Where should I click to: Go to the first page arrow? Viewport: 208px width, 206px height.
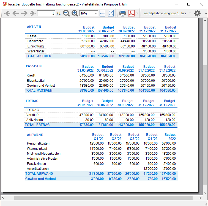click(x=7, y=13)
